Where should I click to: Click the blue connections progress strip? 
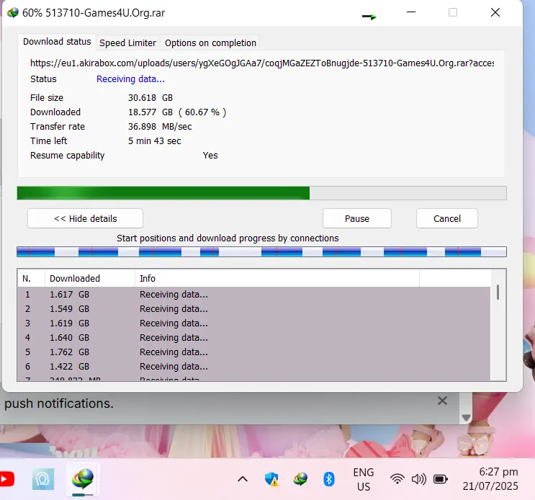click(261, 252)
